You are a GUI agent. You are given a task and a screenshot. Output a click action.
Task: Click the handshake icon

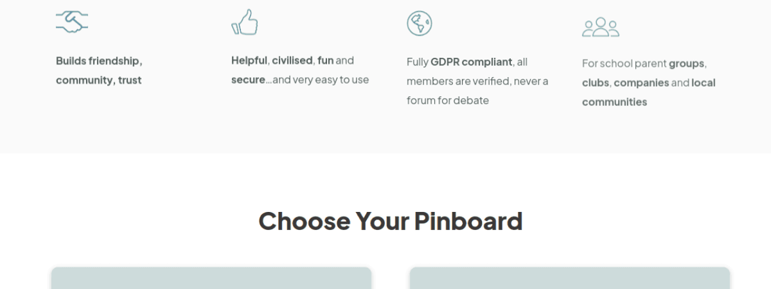tap(71, 22)
